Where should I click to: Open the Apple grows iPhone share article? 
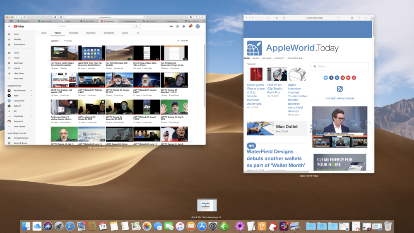255,94
